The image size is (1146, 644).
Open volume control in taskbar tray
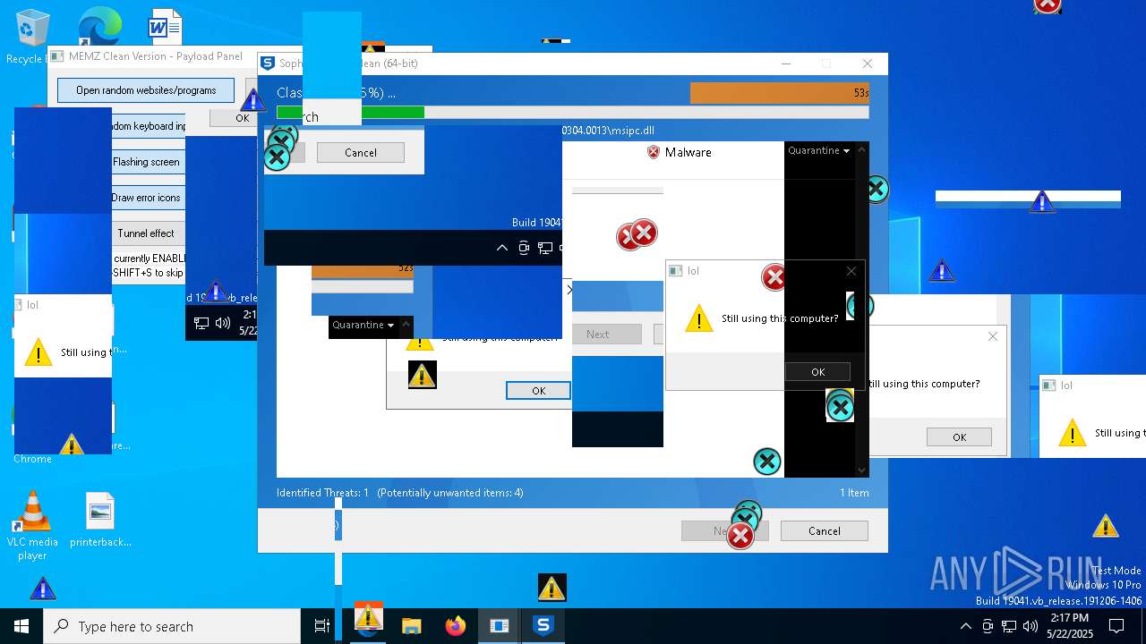(x=1031, y=626)
